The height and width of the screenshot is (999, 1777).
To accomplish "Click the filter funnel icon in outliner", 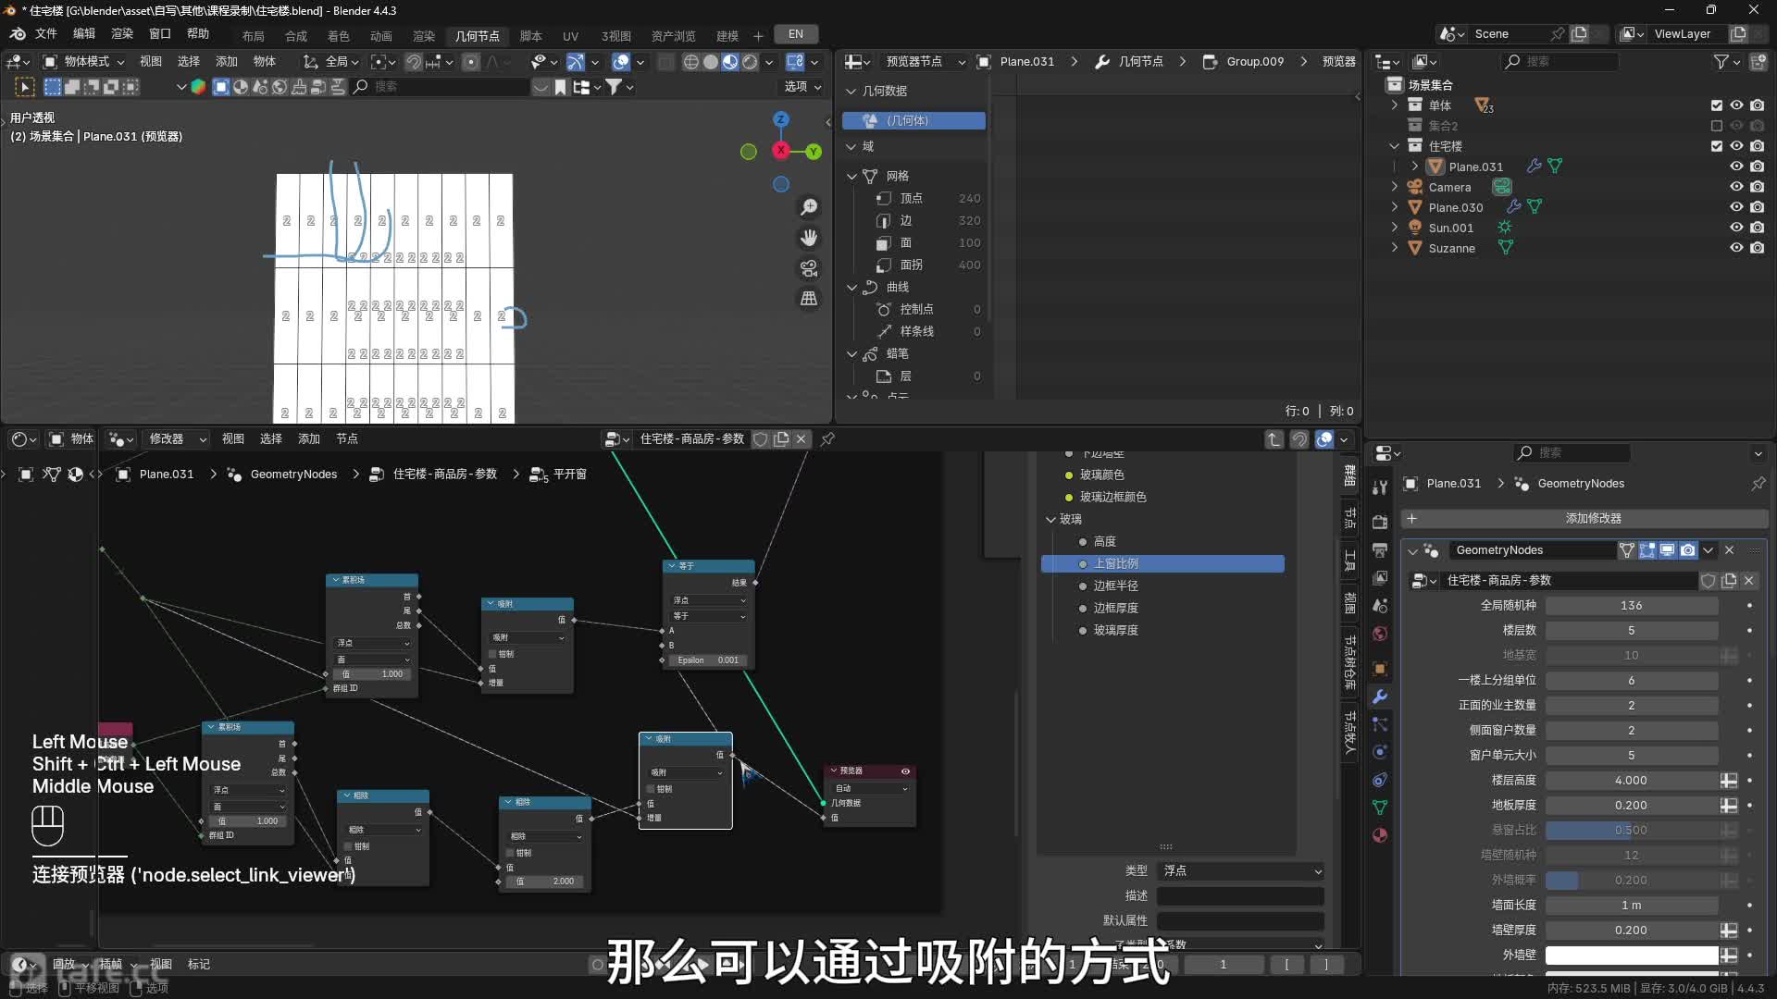I will 1721,61.
